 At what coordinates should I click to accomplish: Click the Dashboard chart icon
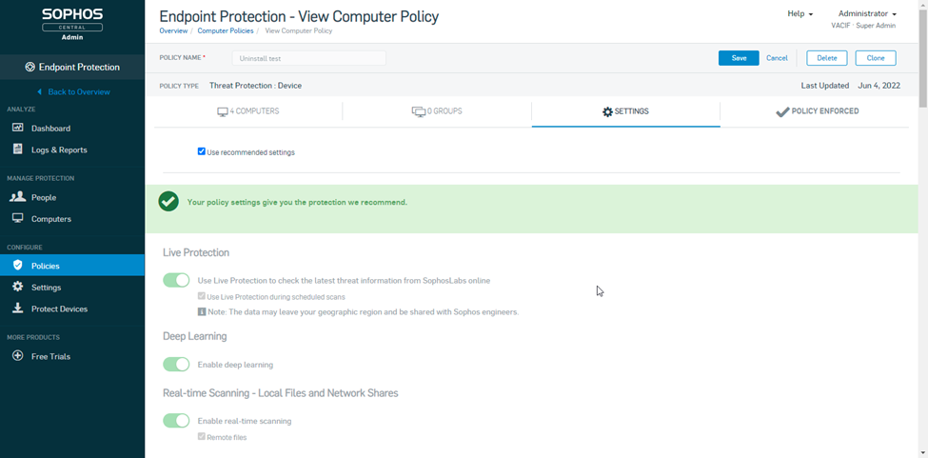click(18, 128)
